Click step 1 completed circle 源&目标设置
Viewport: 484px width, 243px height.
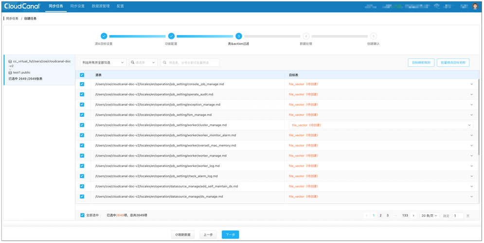pos(104,36)
